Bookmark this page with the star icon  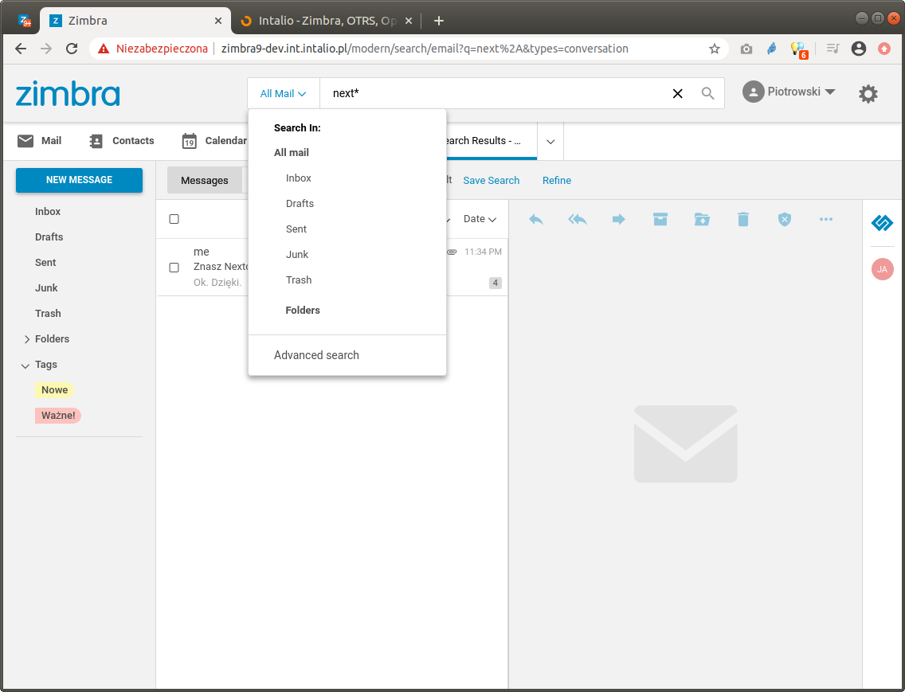click(715, 49)
